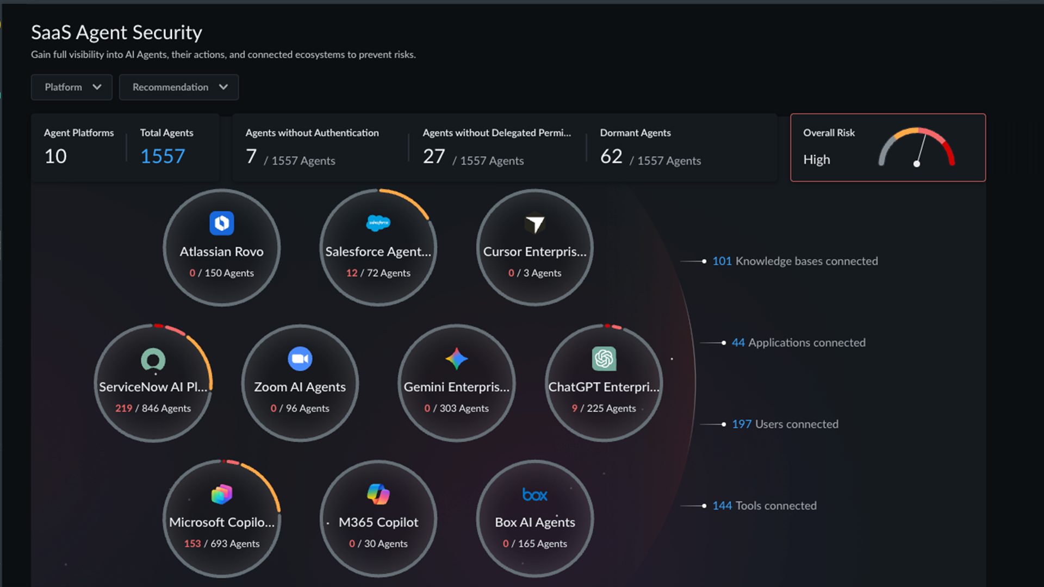Click the Overall Risk High label

click(x=817, y=160)
